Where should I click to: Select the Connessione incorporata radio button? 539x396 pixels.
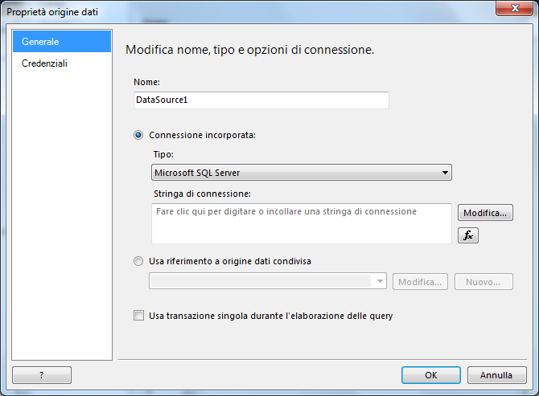tap(138, 135)
